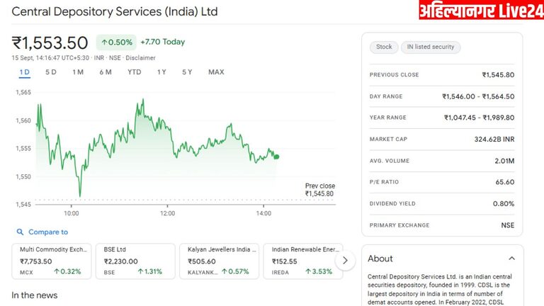
Task: Click the current price dot on chart
Action: [x=276, y=157]
